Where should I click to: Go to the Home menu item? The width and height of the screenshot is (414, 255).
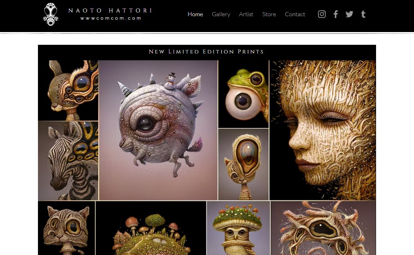pyautogui.click(x=195, y=14)
